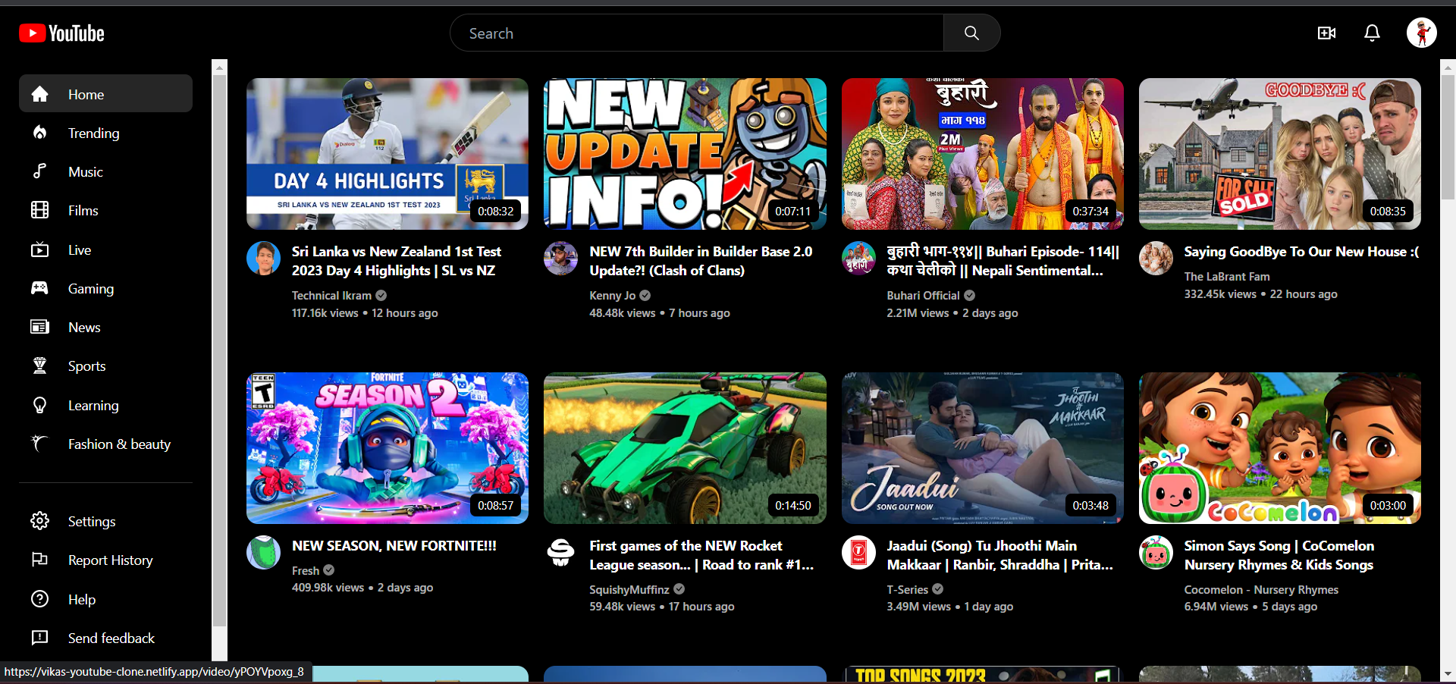Play the Goodbye For Sale house thumbnail
1456x684 pixels.
(x=1280, y=154)
